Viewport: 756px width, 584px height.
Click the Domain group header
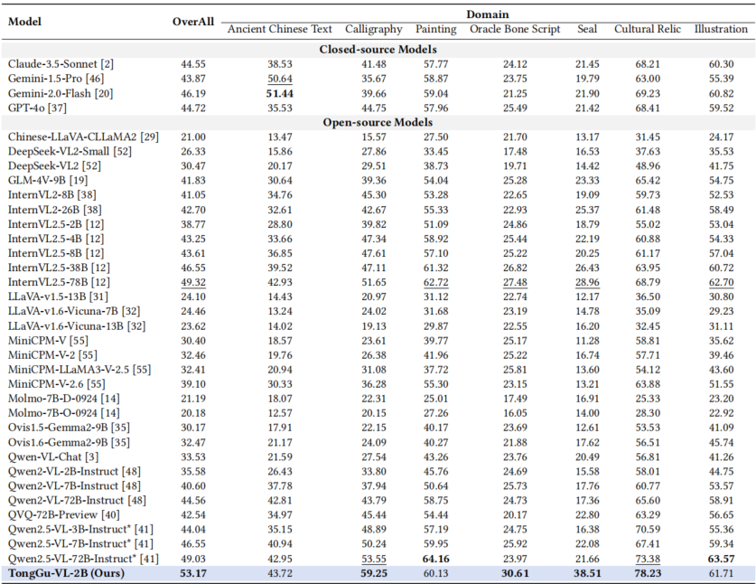(487, 14)
